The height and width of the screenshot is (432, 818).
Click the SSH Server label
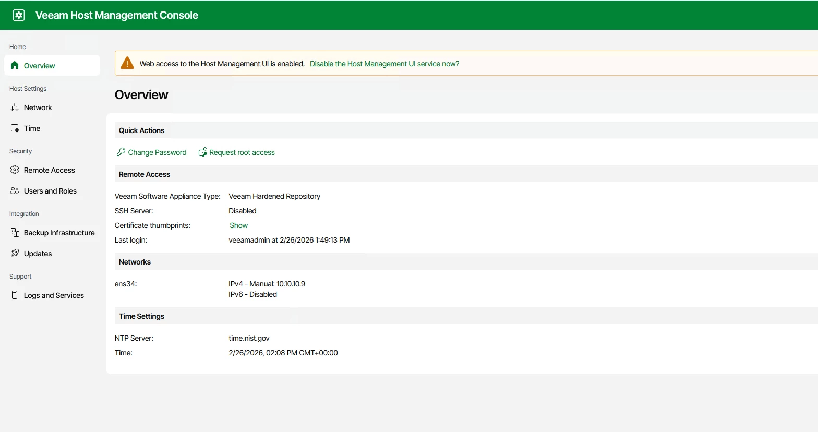tap(134, 211)
